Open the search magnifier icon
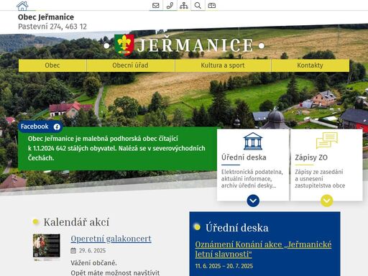368x276 pixels. tap(198, 5)
